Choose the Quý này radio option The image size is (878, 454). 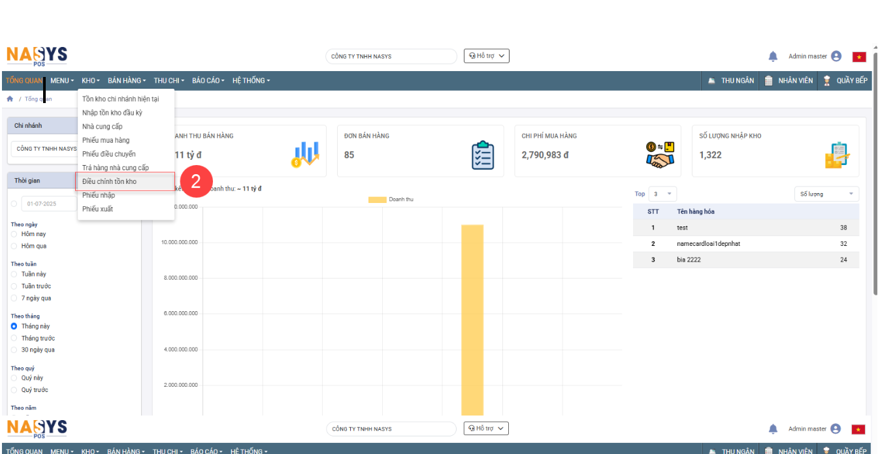(14, 378)
